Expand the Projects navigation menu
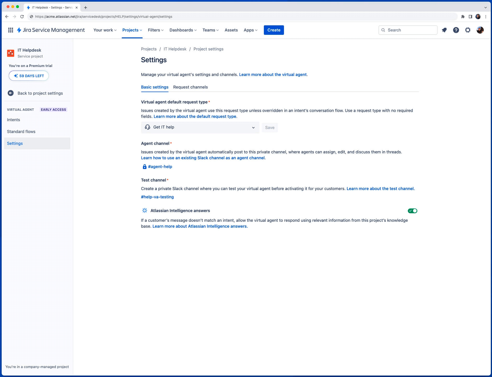The height and width of the screenshot is (377, 492). click(x=132, y=30)
